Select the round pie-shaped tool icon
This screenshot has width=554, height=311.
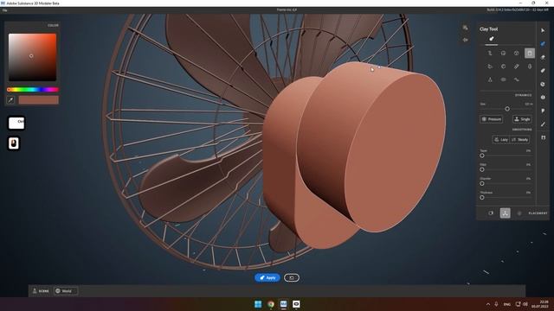pyautogui.click(x=543, y=85)
